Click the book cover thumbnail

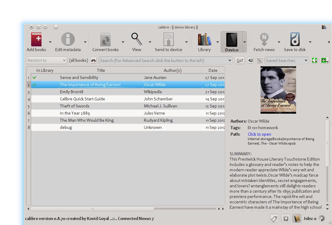(278, 90)
